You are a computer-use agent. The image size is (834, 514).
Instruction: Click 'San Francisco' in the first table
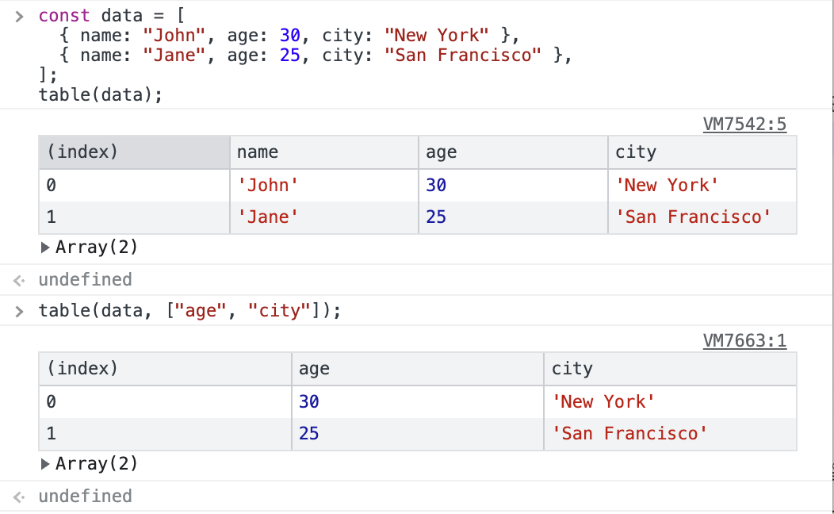(693, 217)
